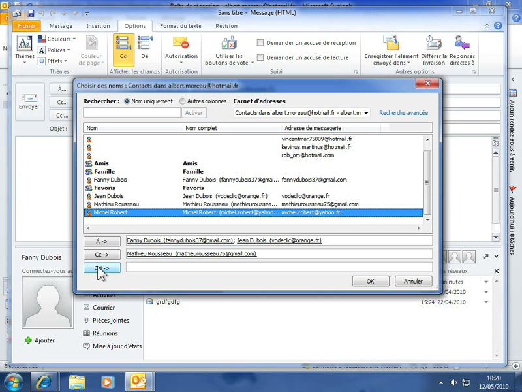Select the Mathieu Rousseau contact row
The height and width of the screenshot is (392, 522).
pos(253,204)
